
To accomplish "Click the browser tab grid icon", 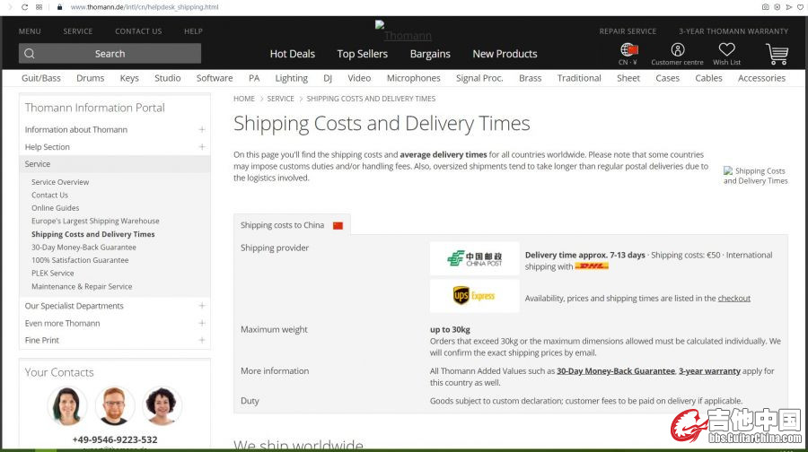I will [x=40, y=7].
